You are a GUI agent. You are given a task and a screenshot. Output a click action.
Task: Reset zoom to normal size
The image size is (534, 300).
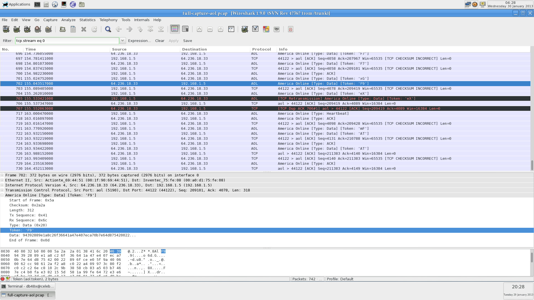click(x=221, y=29)
